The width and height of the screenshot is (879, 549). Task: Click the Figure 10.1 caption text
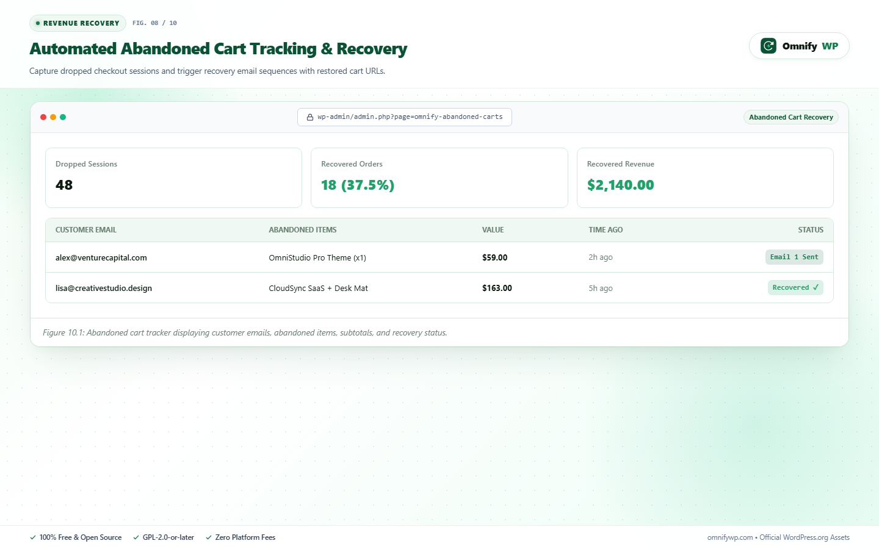pyautogui.click(x=245, y=332)
